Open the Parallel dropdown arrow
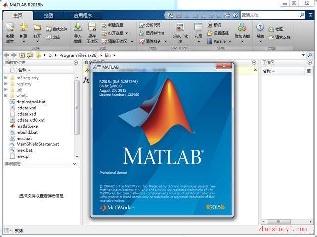Screen dimensions: 317x237 (x=230, y=41)
